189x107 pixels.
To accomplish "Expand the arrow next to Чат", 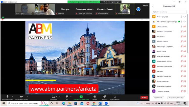I will (71, 97).
